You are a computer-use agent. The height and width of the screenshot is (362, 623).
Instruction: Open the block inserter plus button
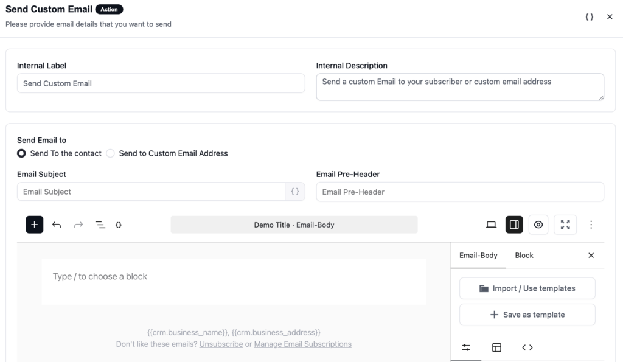point(35,225)
